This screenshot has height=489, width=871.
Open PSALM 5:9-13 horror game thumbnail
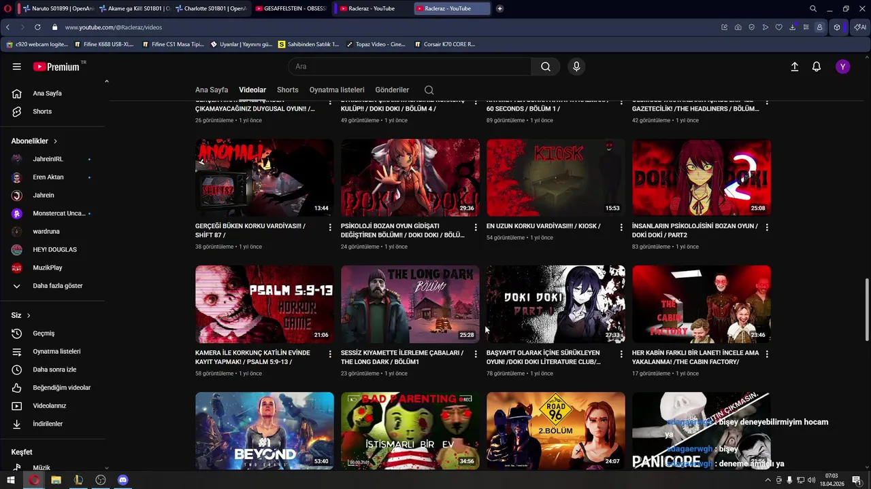pyautogui.click(x=265, y=304)
